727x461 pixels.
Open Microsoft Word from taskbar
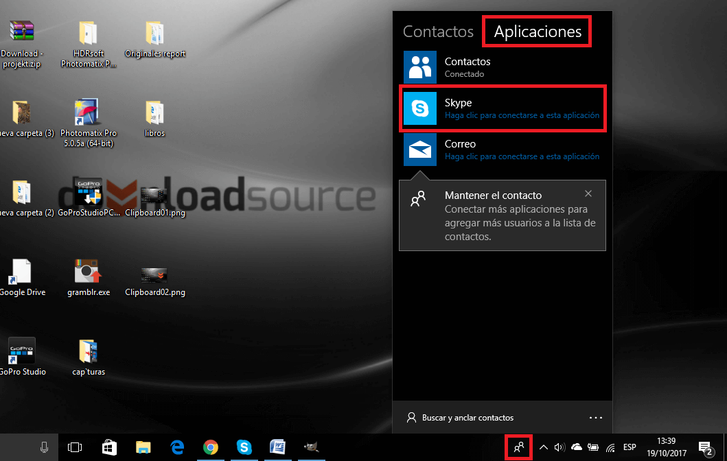[x=278, y=447]
